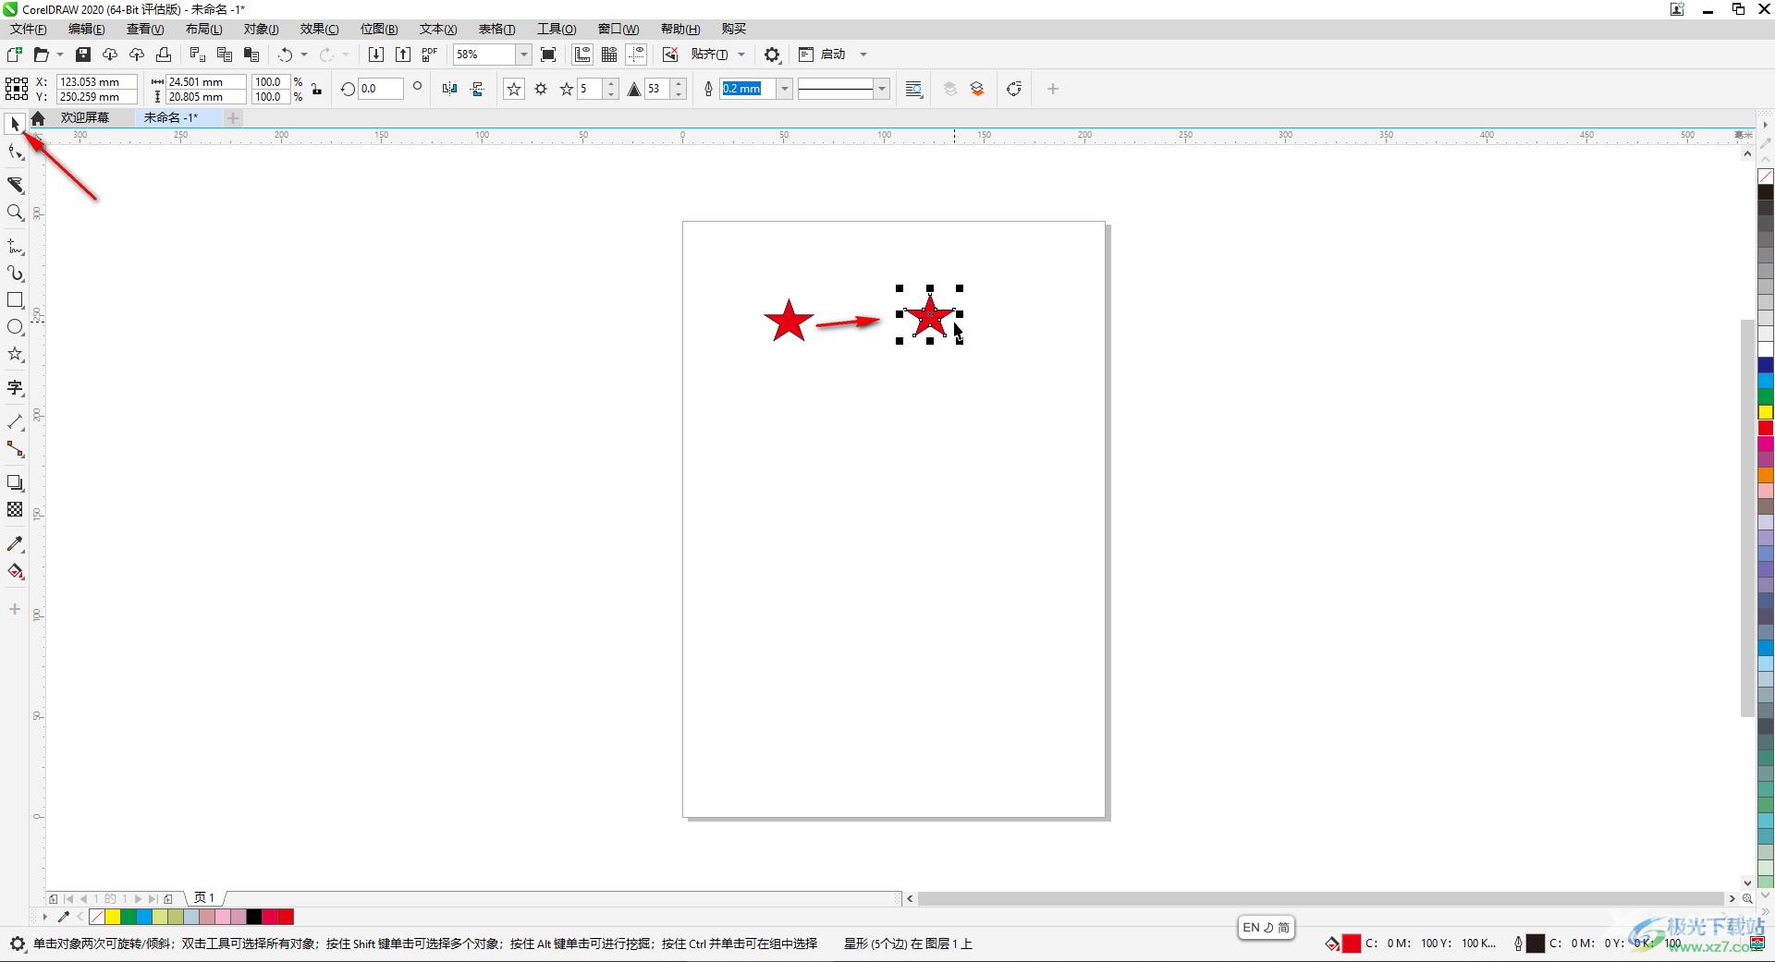The height and width of the screenshot is (962, 1775).
Task: Import a file into document
Action: point(376,55)
